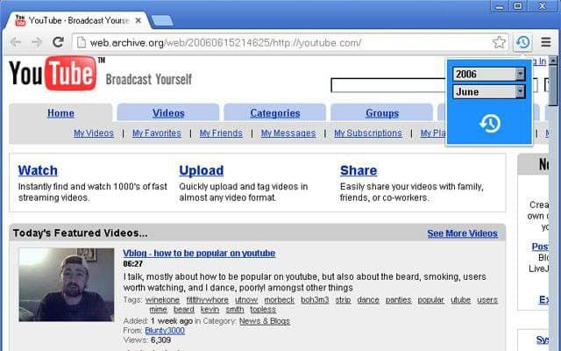Image resolution: width=561 pixels, height=351 pixels.
Task: Open a new tab with the new-tab button
Action: (162, 21)
